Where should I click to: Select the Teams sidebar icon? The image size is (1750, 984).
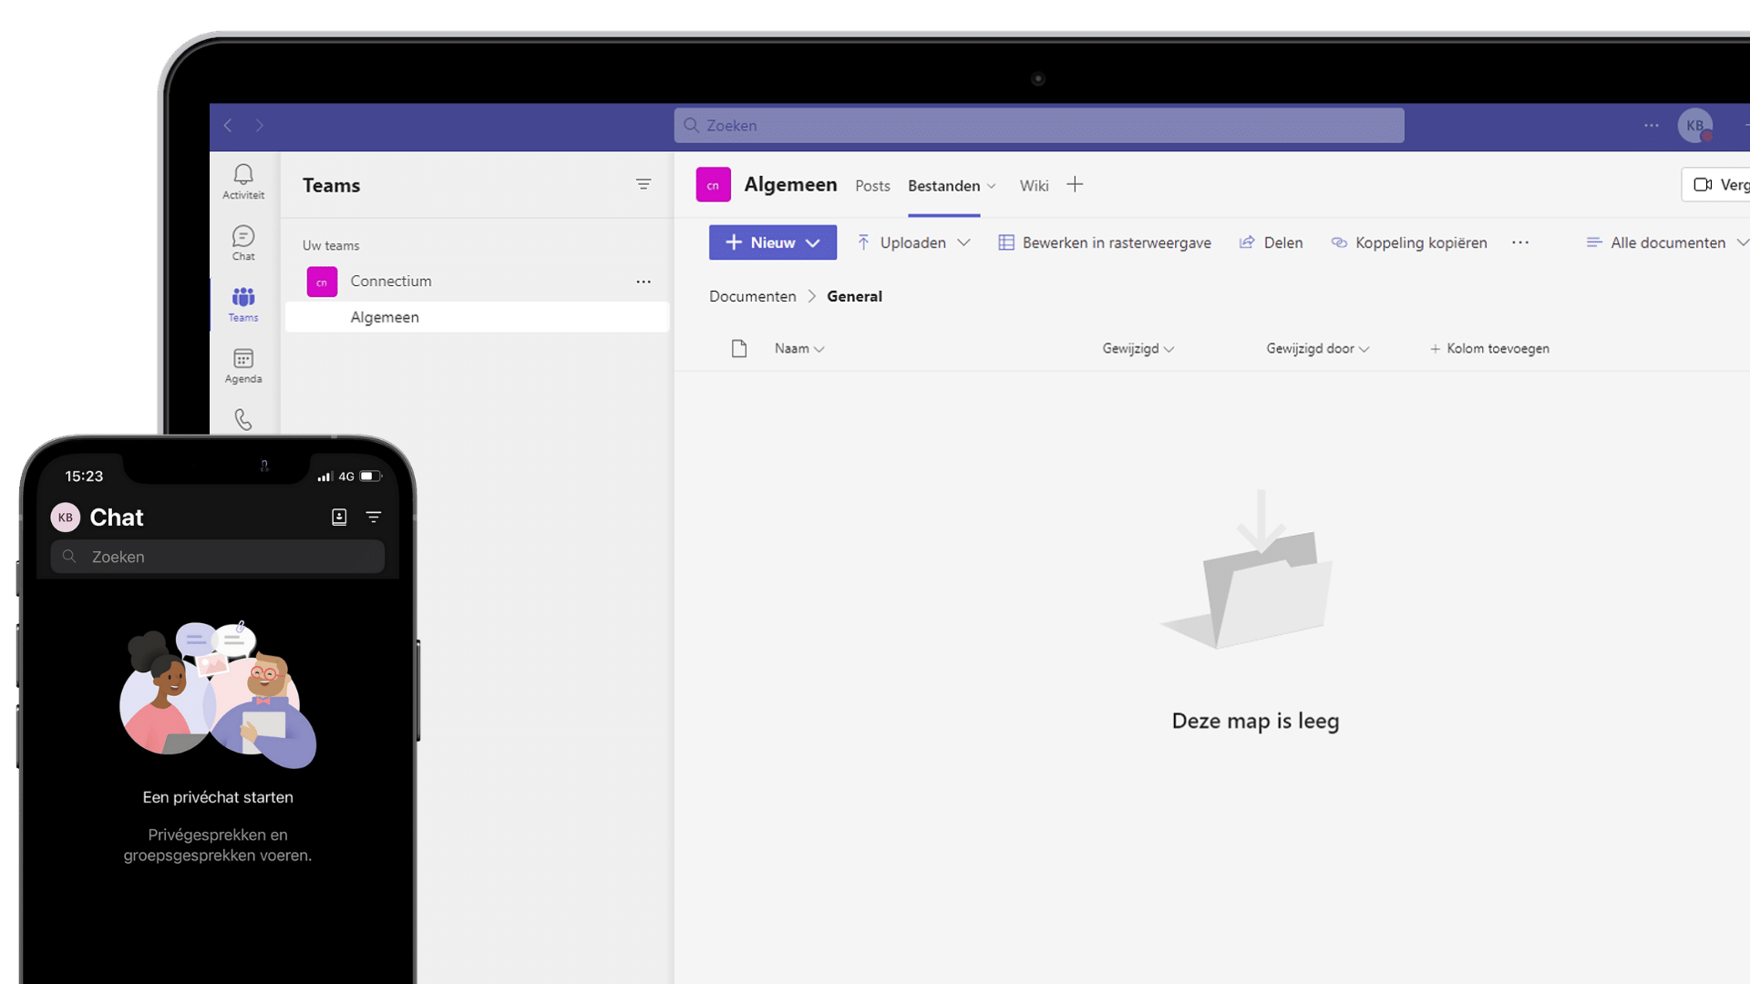tap(243, 304)
